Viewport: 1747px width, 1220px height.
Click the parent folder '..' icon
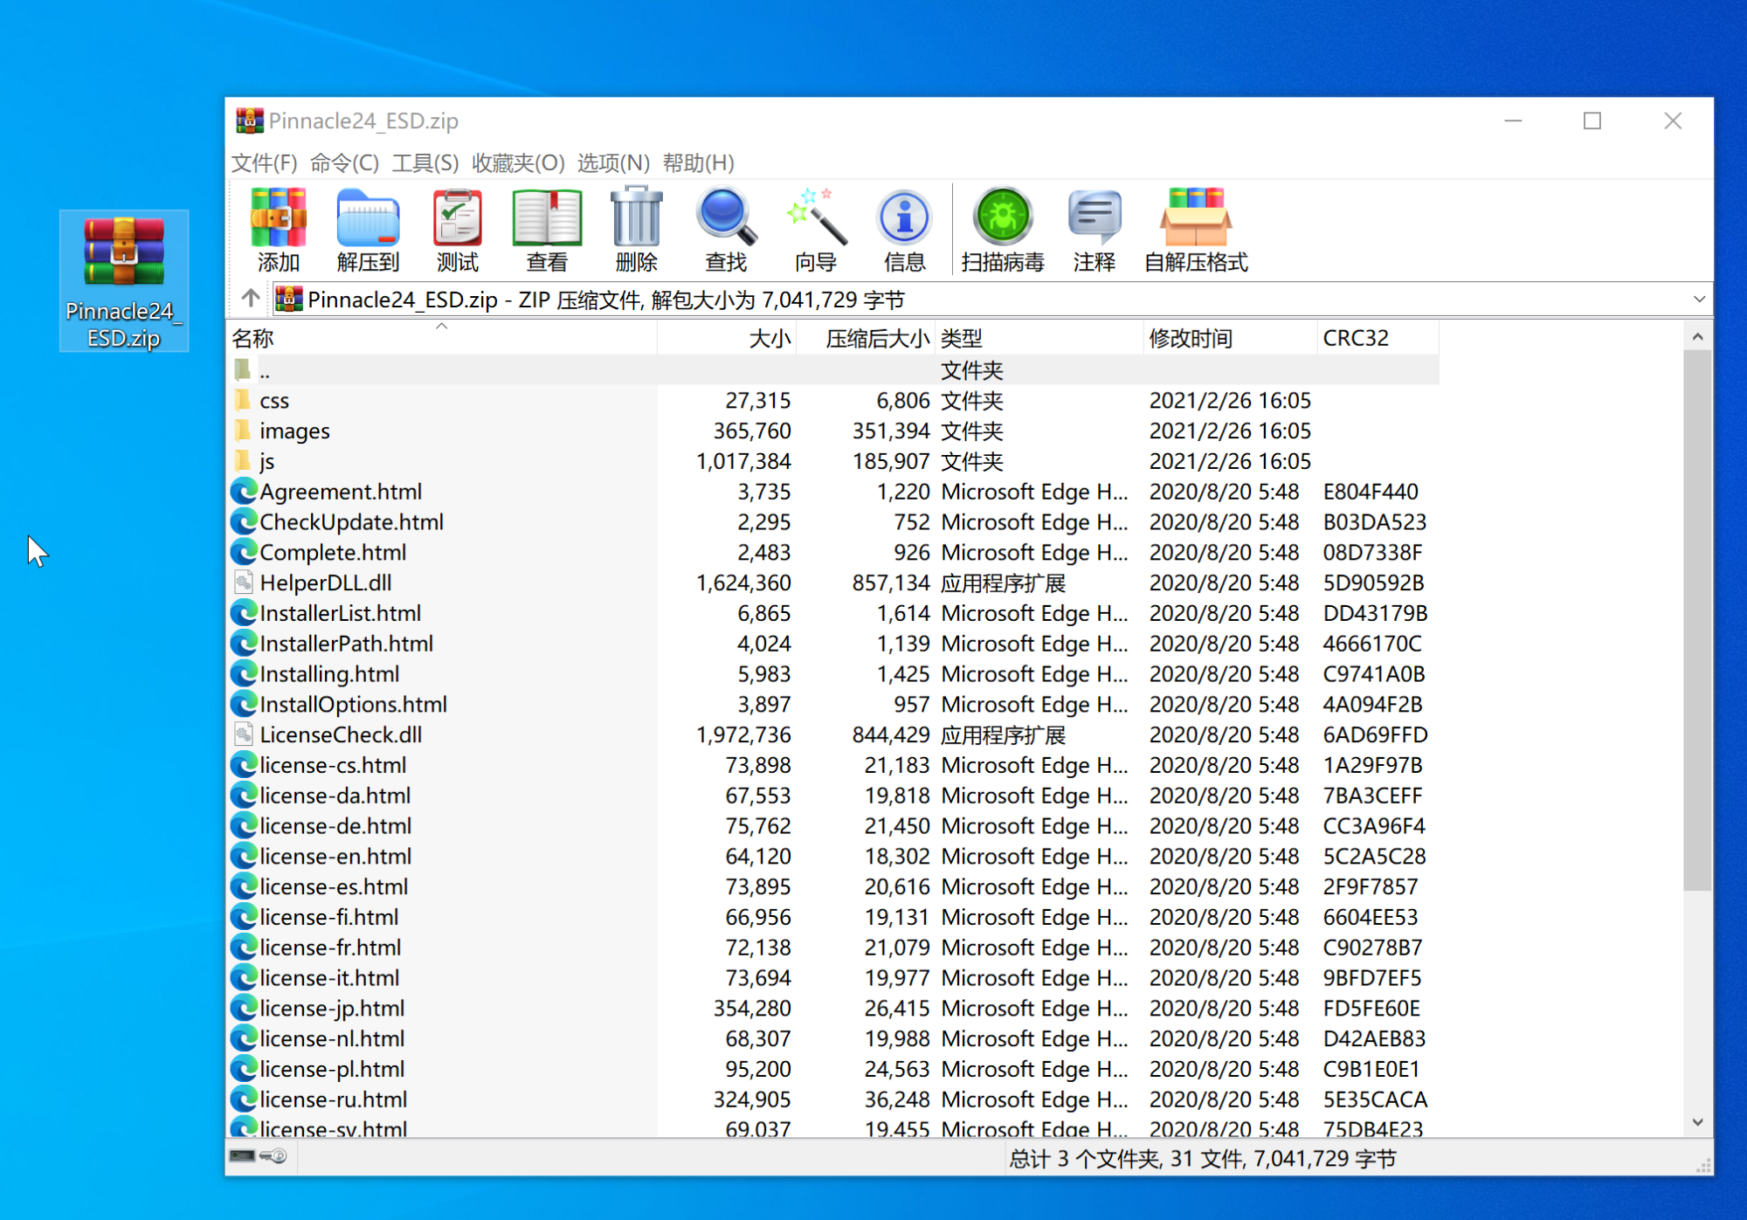click(x=244, y=370)
